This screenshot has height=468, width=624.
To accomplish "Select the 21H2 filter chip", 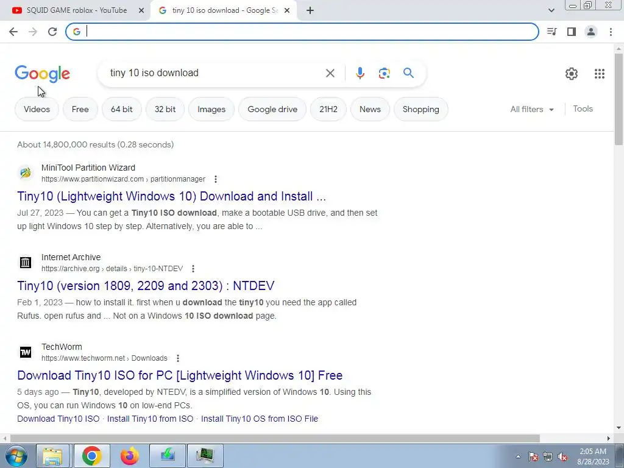I will point(328,109).
